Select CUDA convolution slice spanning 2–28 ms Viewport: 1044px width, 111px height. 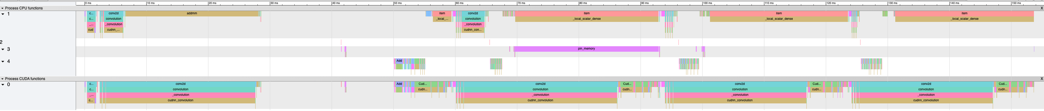coord(180,90)
